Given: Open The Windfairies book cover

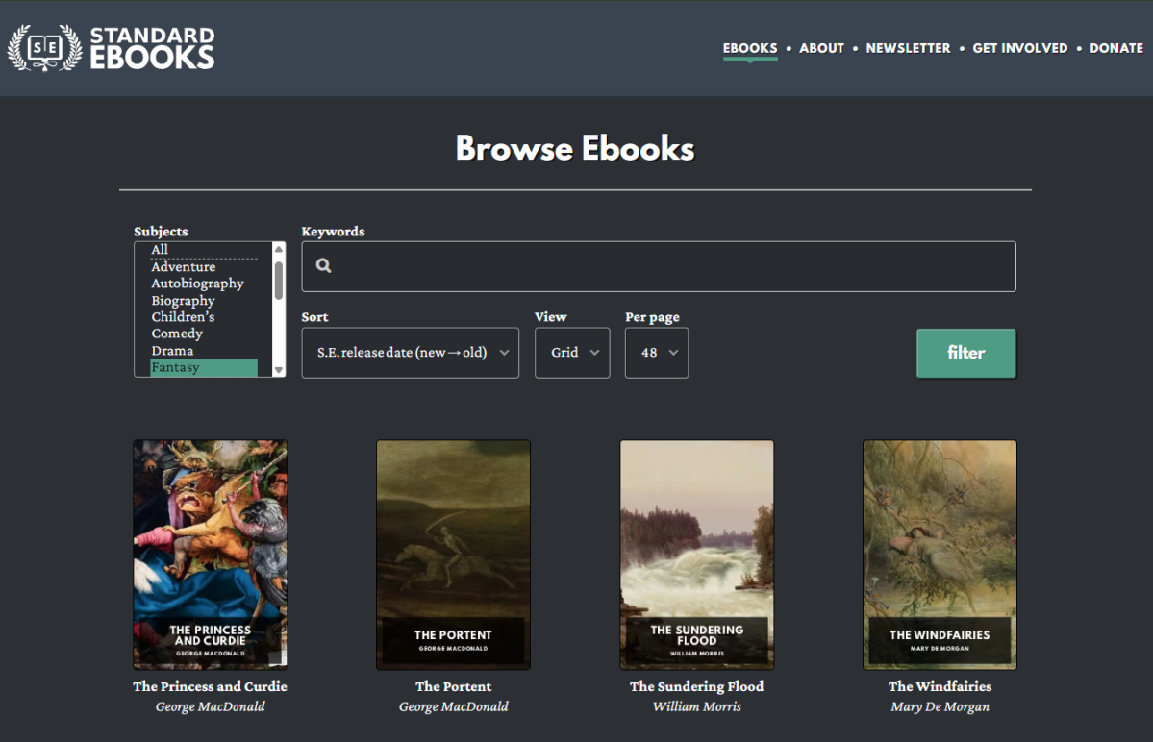Looking at the screenshot, I should (x=940, y=555).
